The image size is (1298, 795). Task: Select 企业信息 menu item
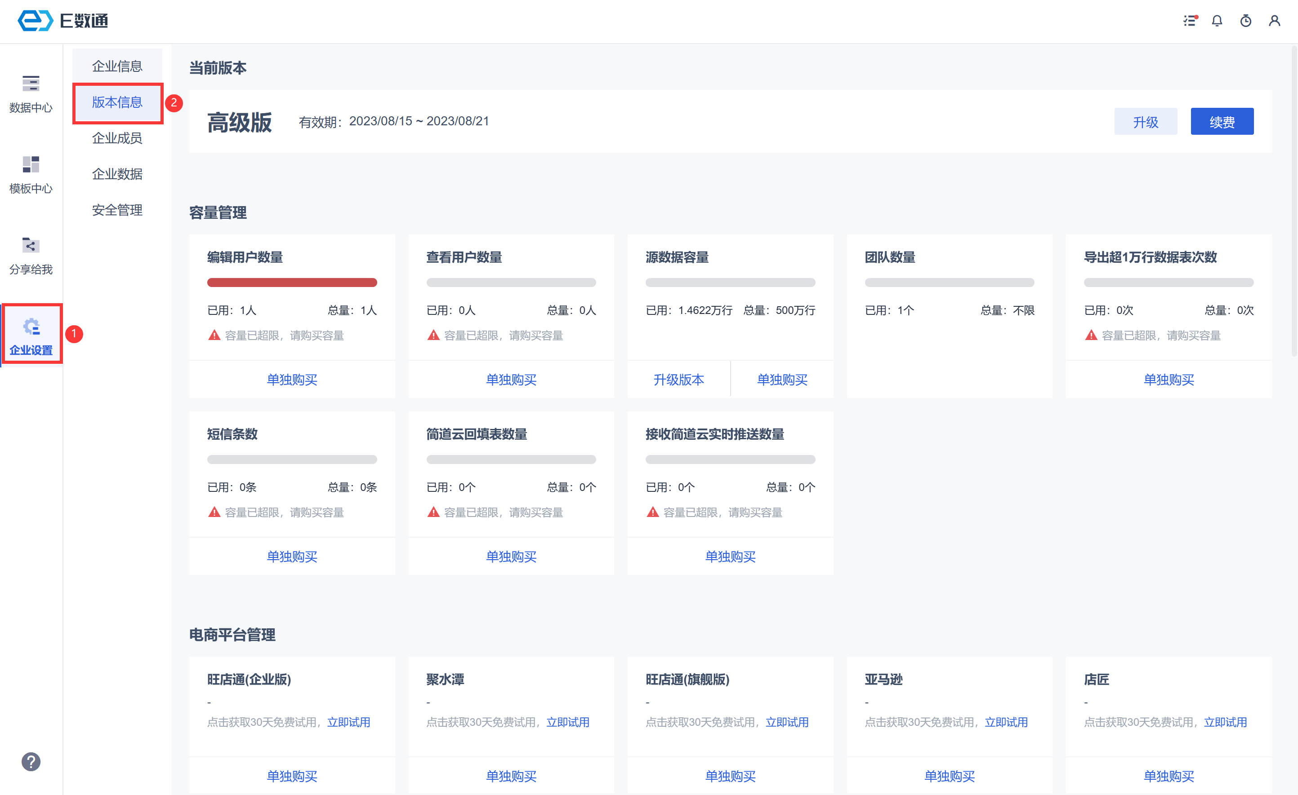click(117, 66)
